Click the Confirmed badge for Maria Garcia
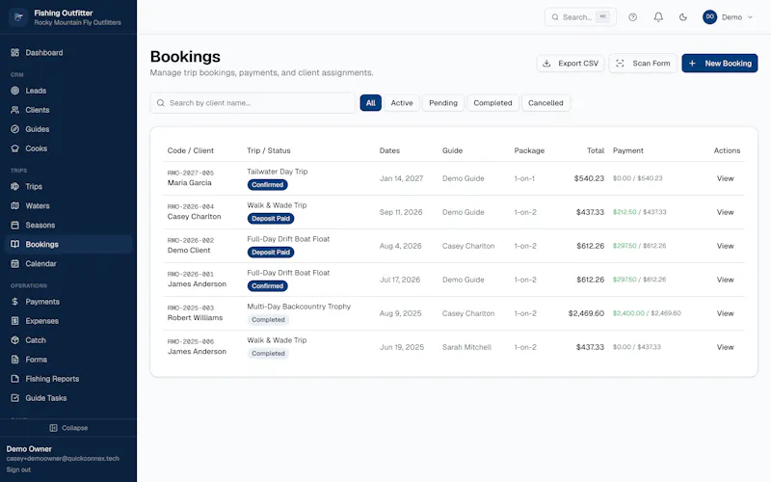The width and height of the screenshot is (771, 482). point(268,185)
